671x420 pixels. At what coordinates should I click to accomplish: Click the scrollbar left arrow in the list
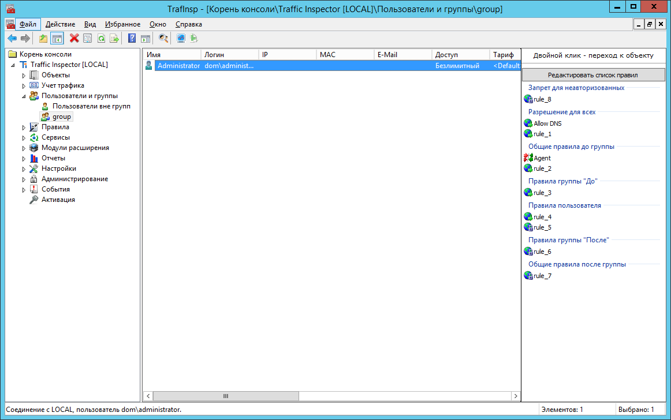tap(148, 396)
